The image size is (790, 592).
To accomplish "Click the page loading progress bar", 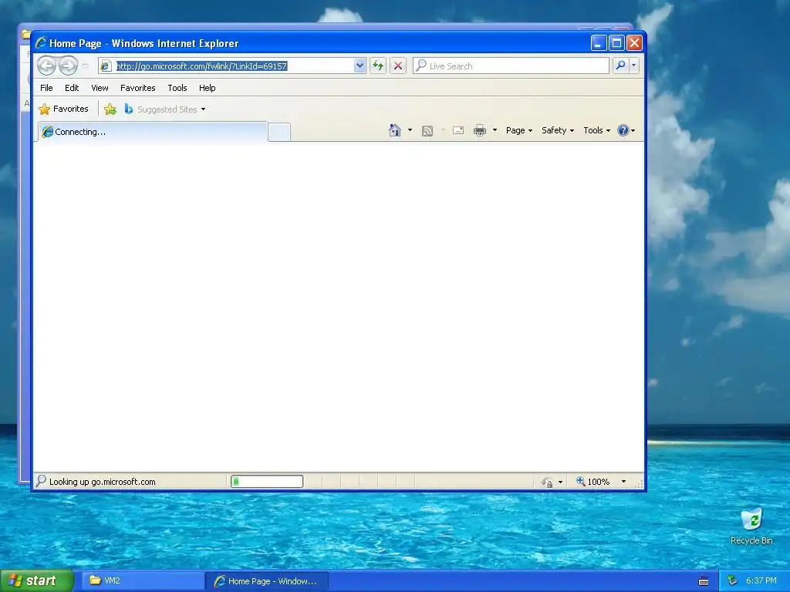I will click(267, 482).
